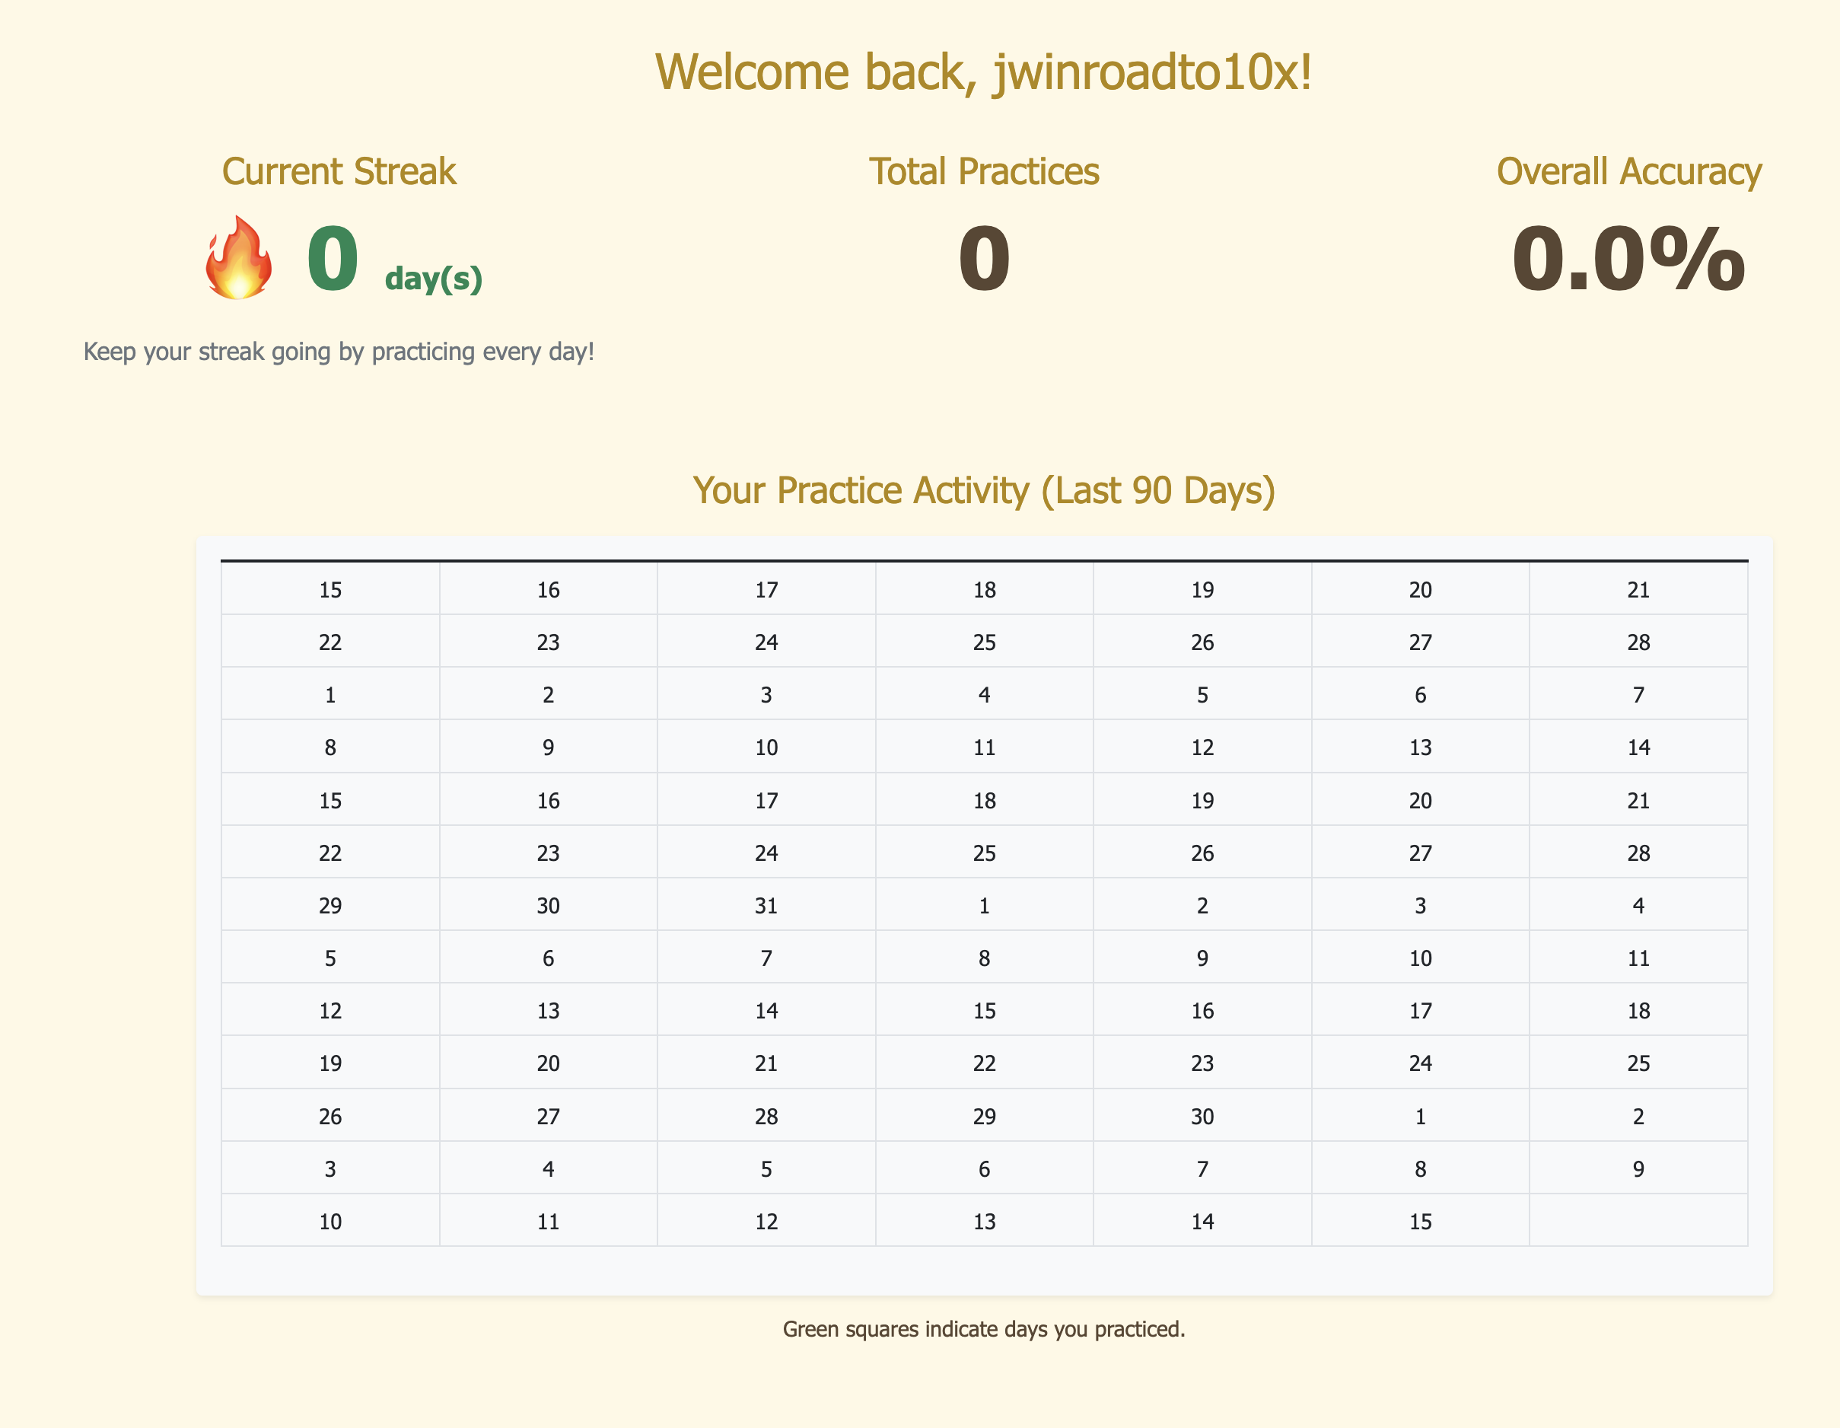Click the Total Practices value "0"

click(x=984, y=258)
